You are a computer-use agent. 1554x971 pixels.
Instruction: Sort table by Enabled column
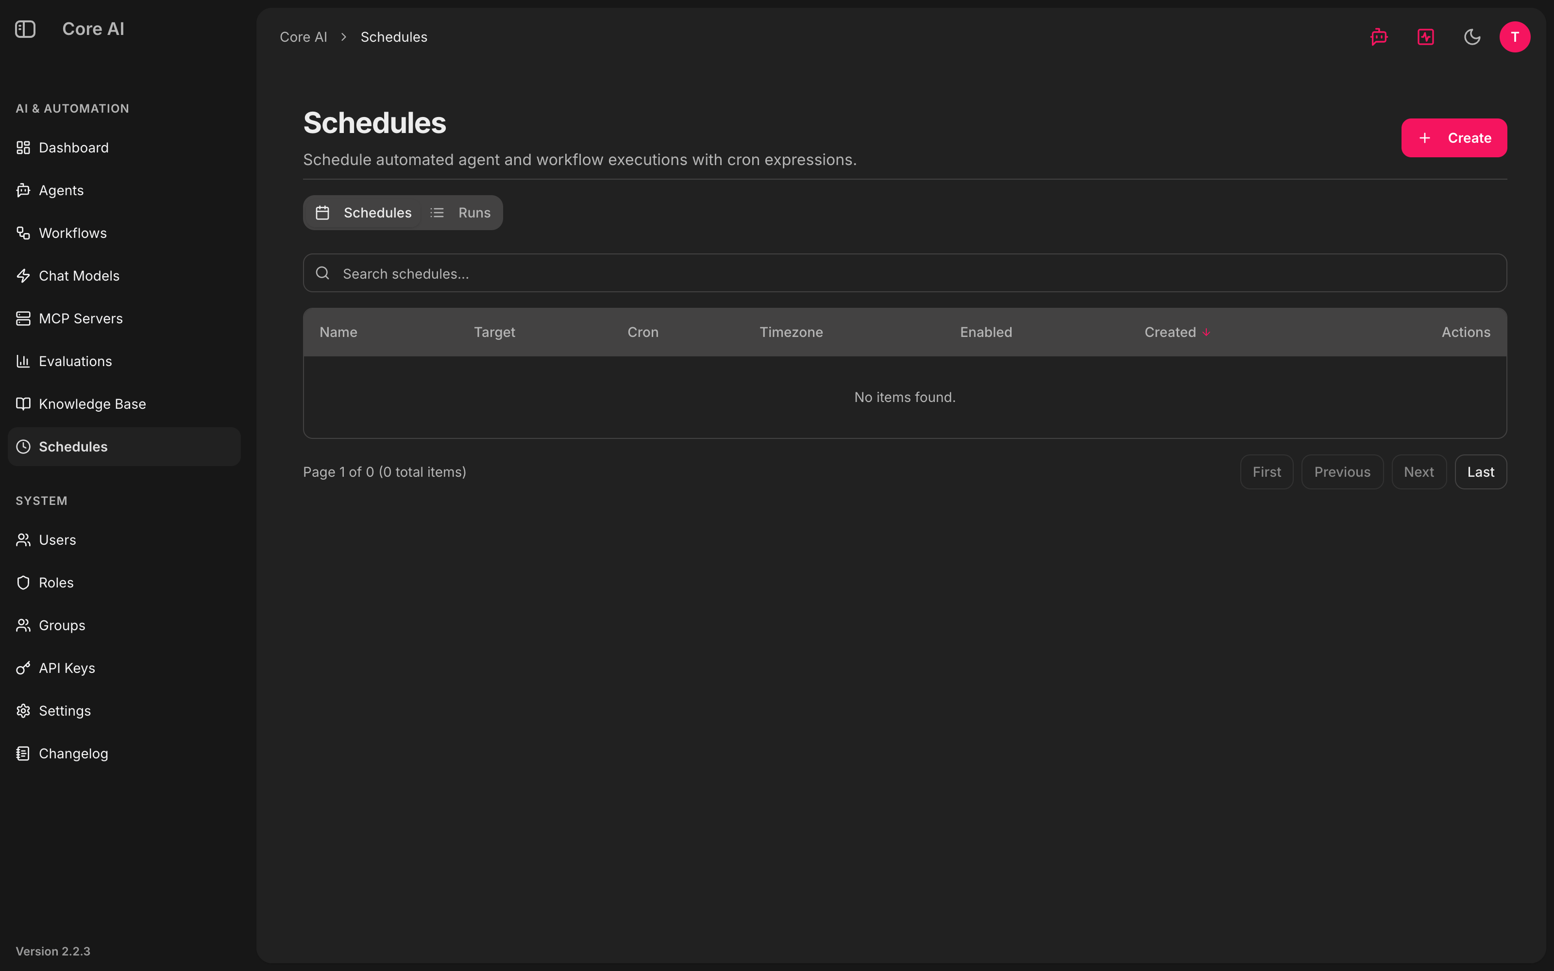pos(986,332)
